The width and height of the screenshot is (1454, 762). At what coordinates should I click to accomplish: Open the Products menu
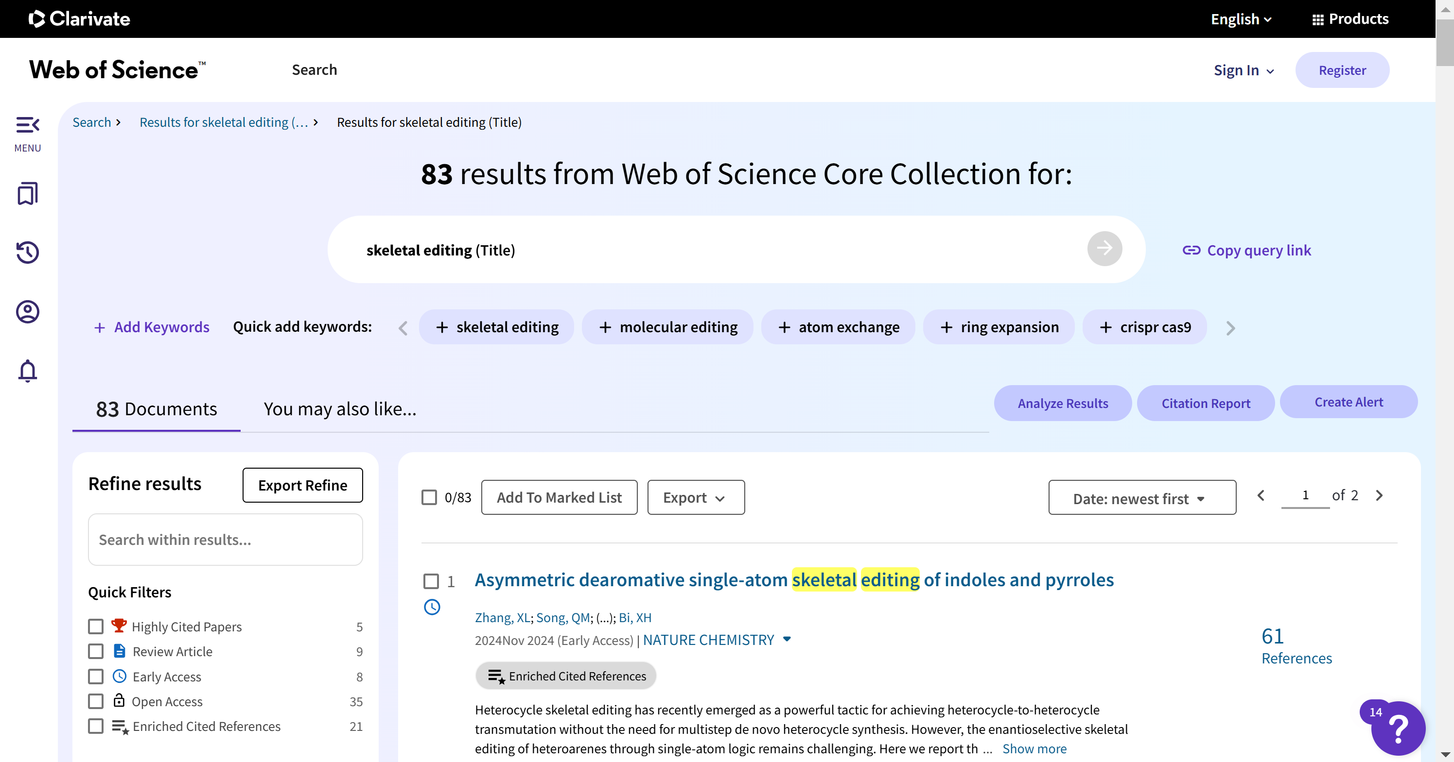[x=1349, y=19]
